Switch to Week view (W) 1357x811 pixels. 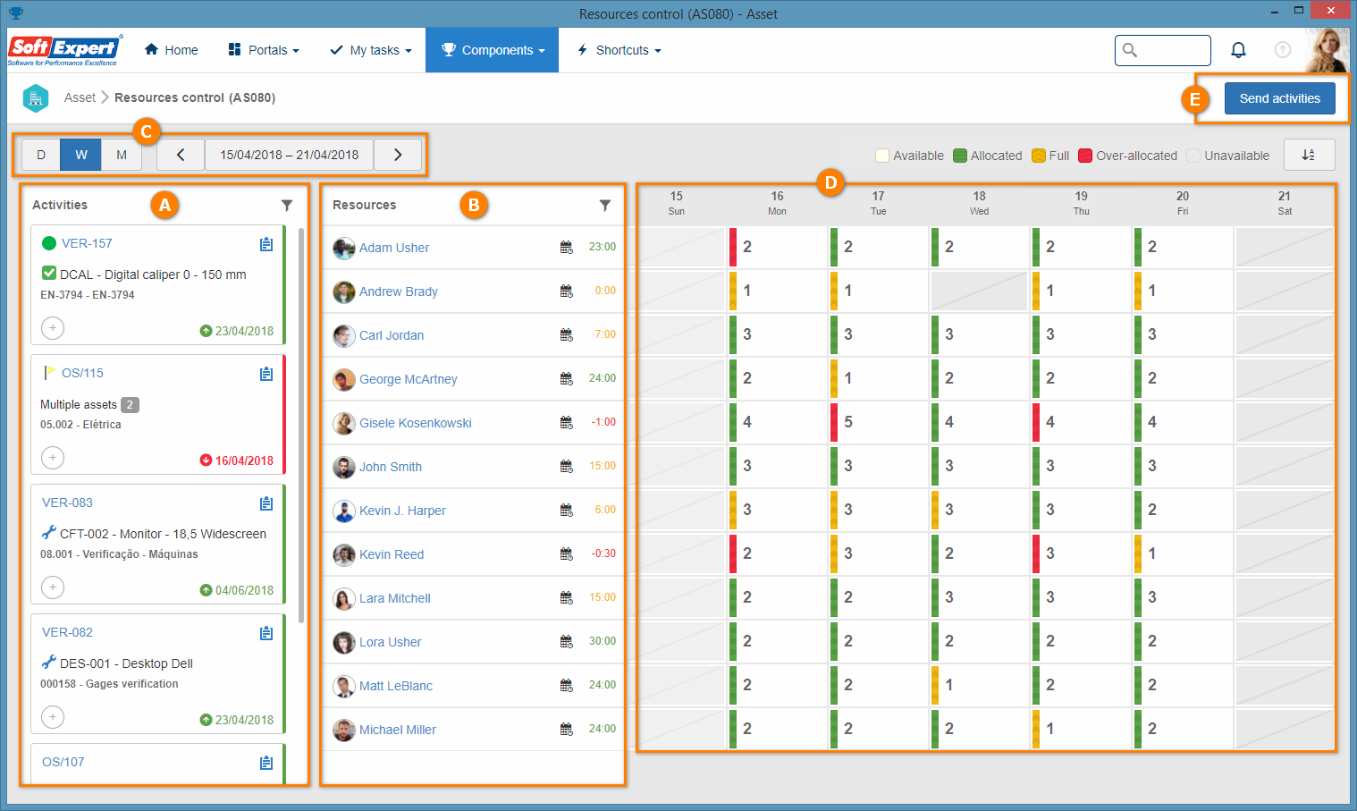tap(81, 155)
